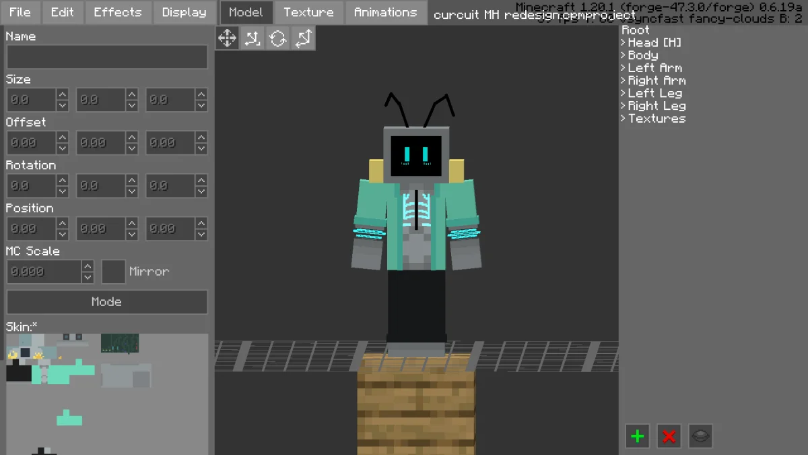
Task: Increase the first Offset value
Action: click(x=63, y=137)
